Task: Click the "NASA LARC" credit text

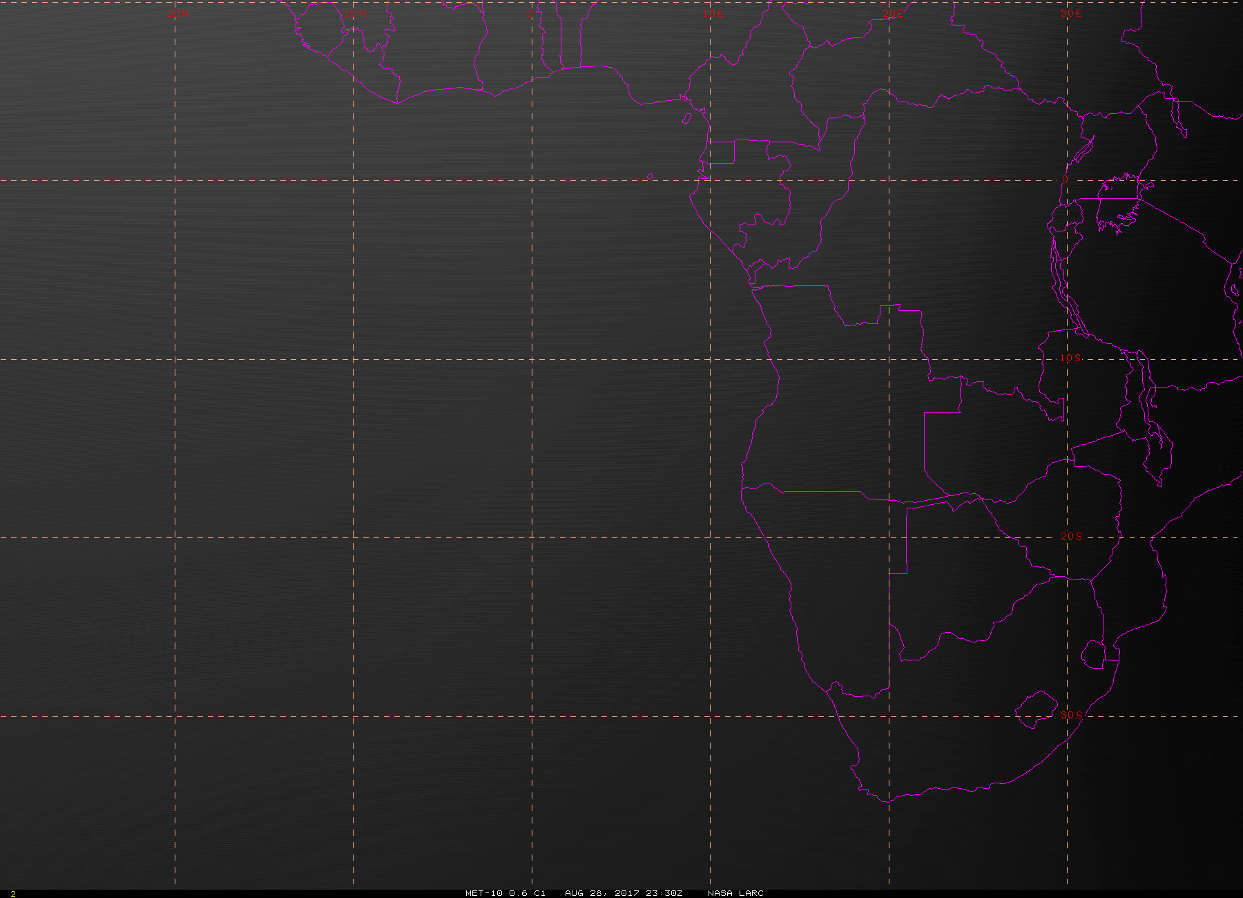Action: (735, 893)
